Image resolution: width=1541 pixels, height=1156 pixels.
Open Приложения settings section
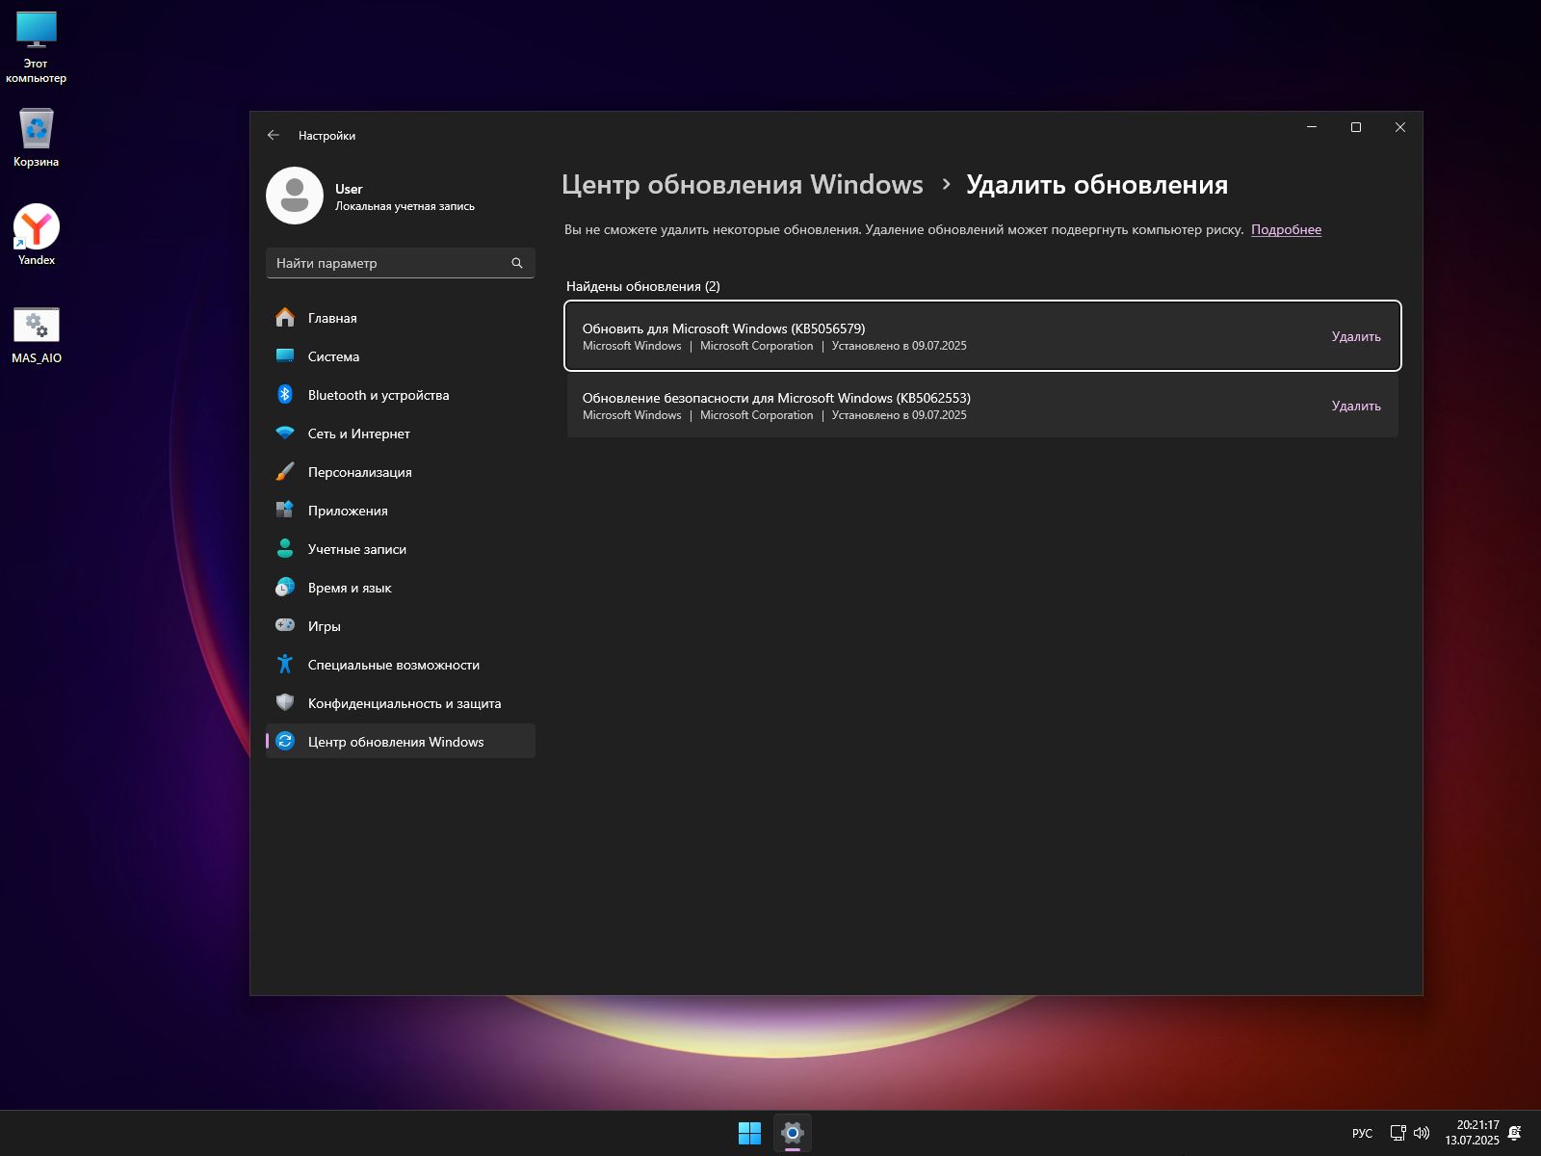(401, 510)
